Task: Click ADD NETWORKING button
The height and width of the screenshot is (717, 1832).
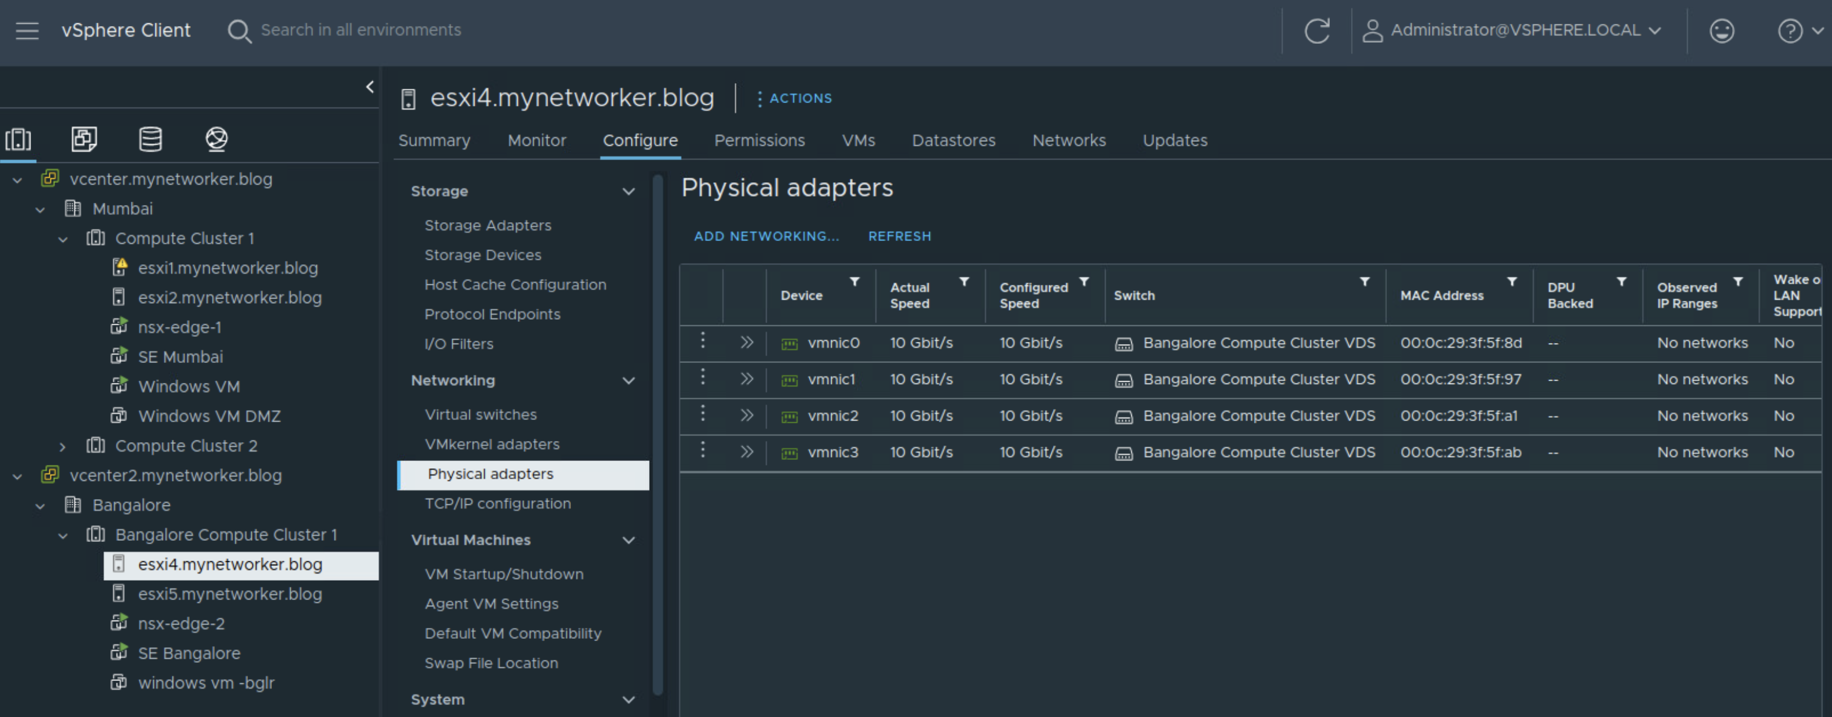Action: tap(766, 236)
